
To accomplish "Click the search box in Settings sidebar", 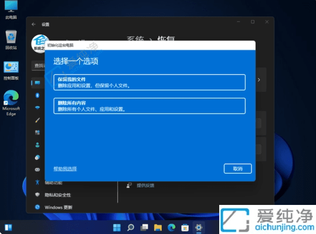I will pos(38,65).
